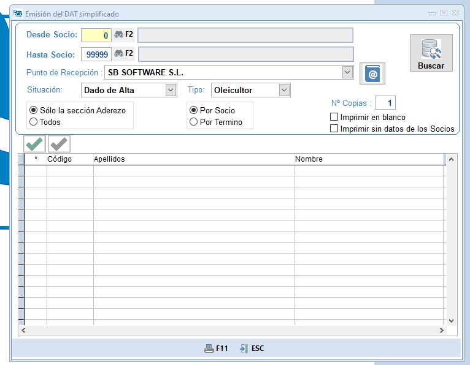Click the Apellidos column header

coord(193,159)
